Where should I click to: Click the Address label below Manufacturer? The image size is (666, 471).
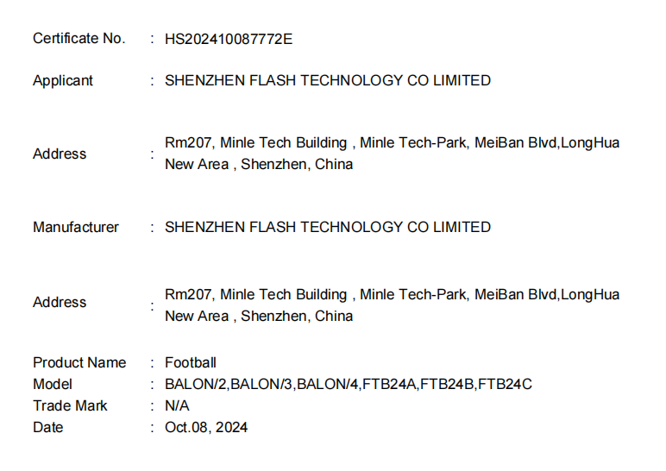tap(60, 302)
